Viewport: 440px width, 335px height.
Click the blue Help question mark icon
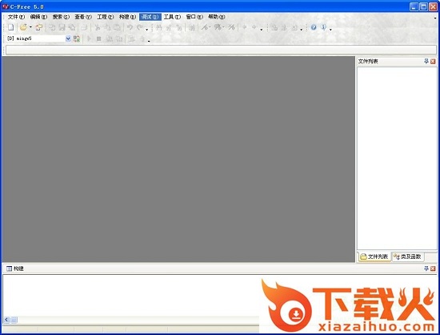pos(314,27)
